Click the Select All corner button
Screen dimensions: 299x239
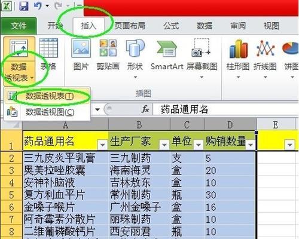(11, 125)
